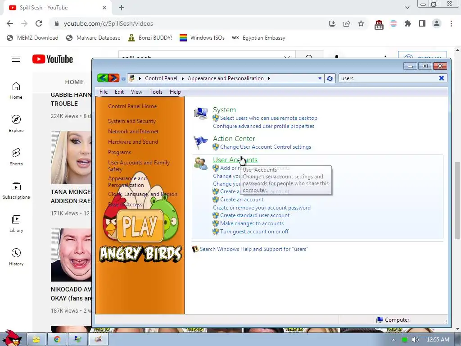Open Bonzi BUDDY! bookmark
The height and width of the screenshot is (346, 461).
tap(150, 38)
